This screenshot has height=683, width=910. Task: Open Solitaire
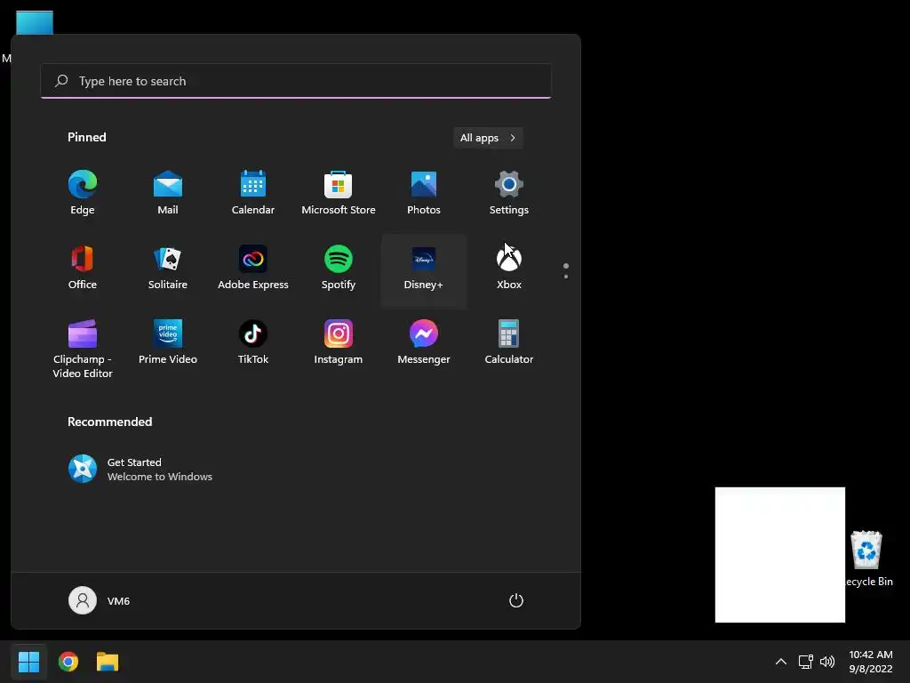click(x=168, y=268)
